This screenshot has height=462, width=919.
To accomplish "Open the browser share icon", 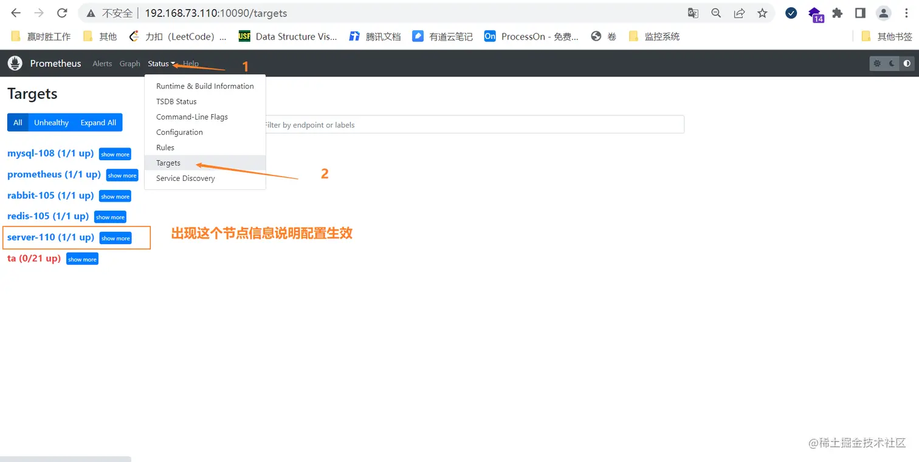I will 739,13.
